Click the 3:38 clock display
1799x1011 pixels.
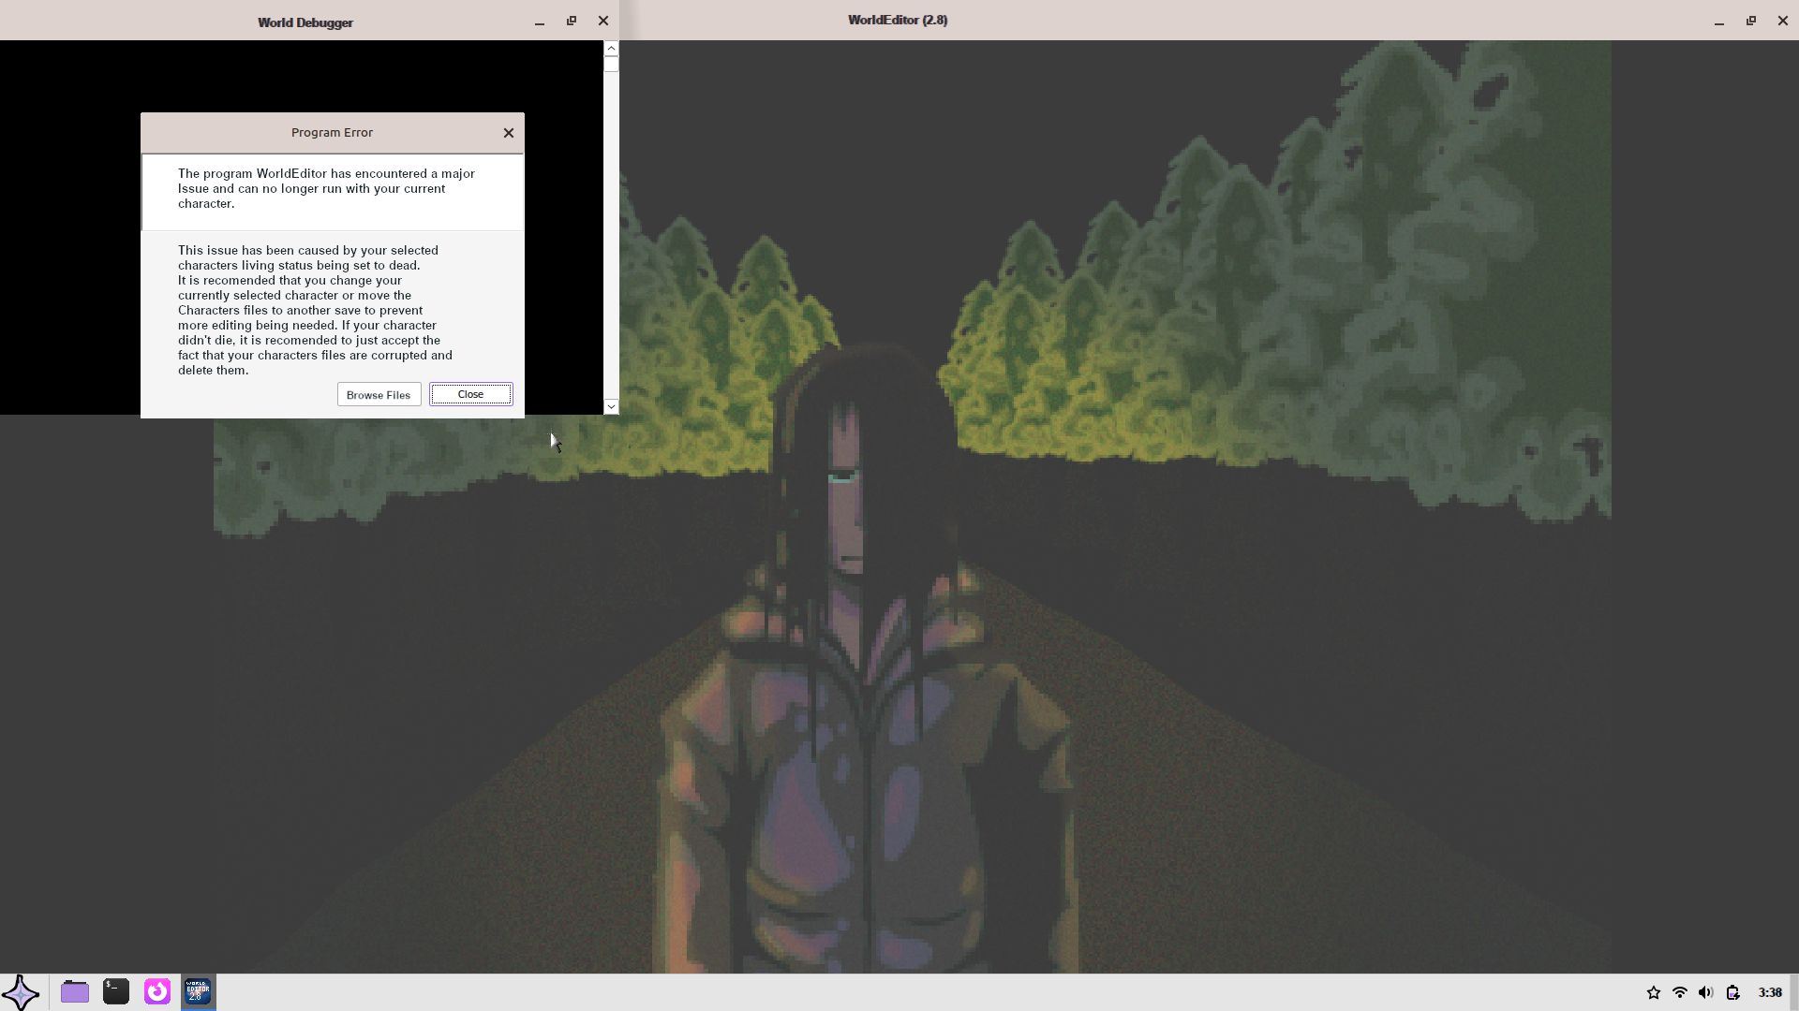pos(1770,992)
